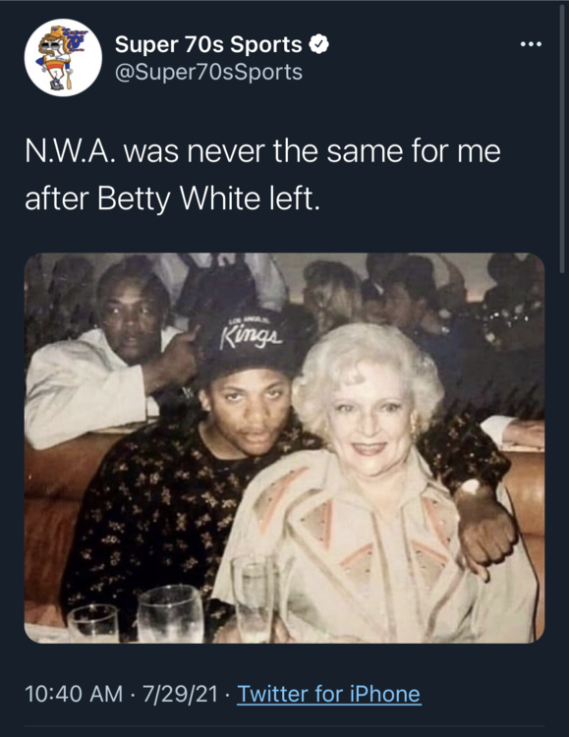Open the Super 70s Sports profile avatar
This screenshot has width=569, height=737.
point(63,57)
